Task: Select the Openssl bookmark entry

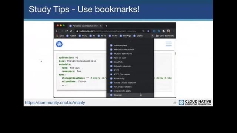Action: 130,95
